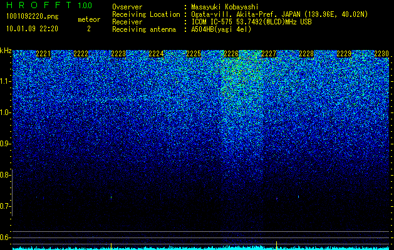Click the observer name Masayuki Kobayashi
The height and width of the screenshot is (250, 394).
tap(225, 7)
